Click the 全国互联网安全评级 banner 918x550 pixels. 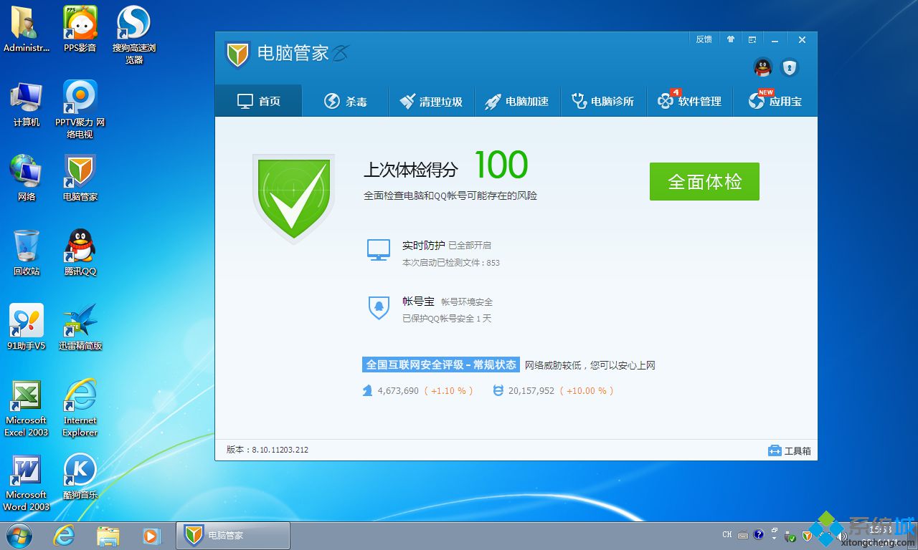coord(441,365)
